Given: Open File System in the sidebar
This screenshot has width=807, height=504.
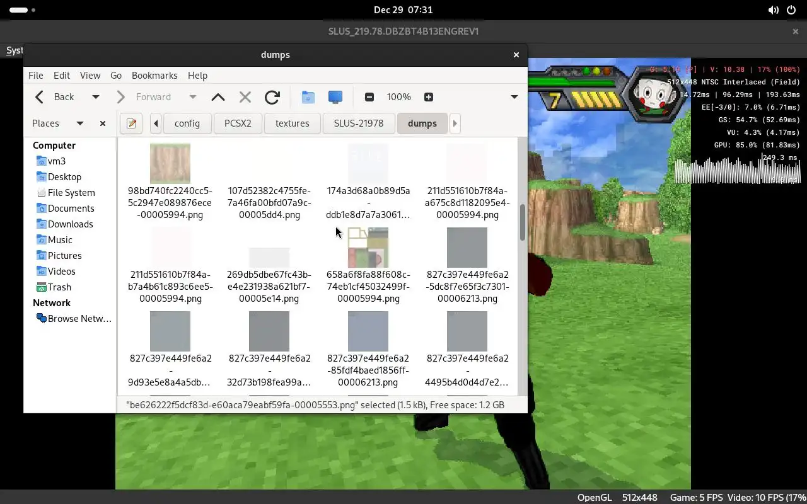Looking at the screenshot, I should 70,193.
